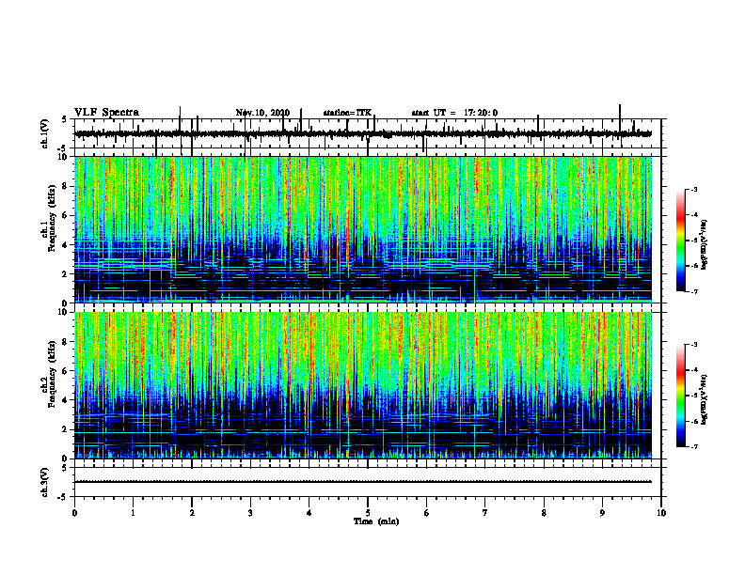Click the "ch.1(V)" waveform axis label
Screen dimensions: 745x575
pyautogui.click(x=45, y=133)
